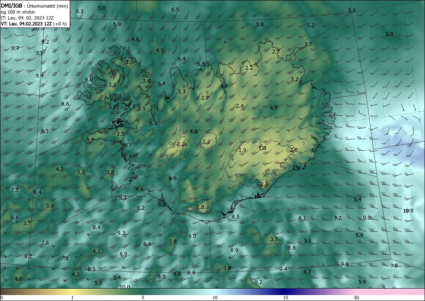Click the DMI/IGB Úrkomumætti (mm) title
The height and width of the screenshot is (301, 425).
tap(34, 6)
